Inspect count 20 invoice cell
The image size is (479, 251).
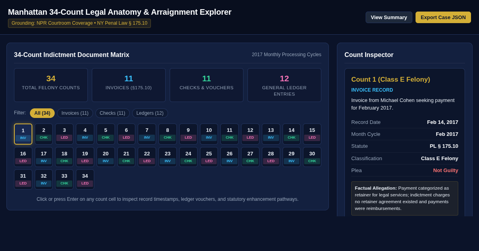click(106, 157)
